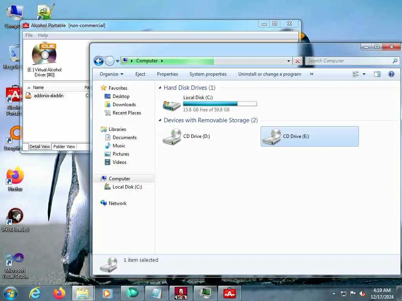Select the CD Drive (E:) item
Screen dimensions: 402x301
pos(309,136)
